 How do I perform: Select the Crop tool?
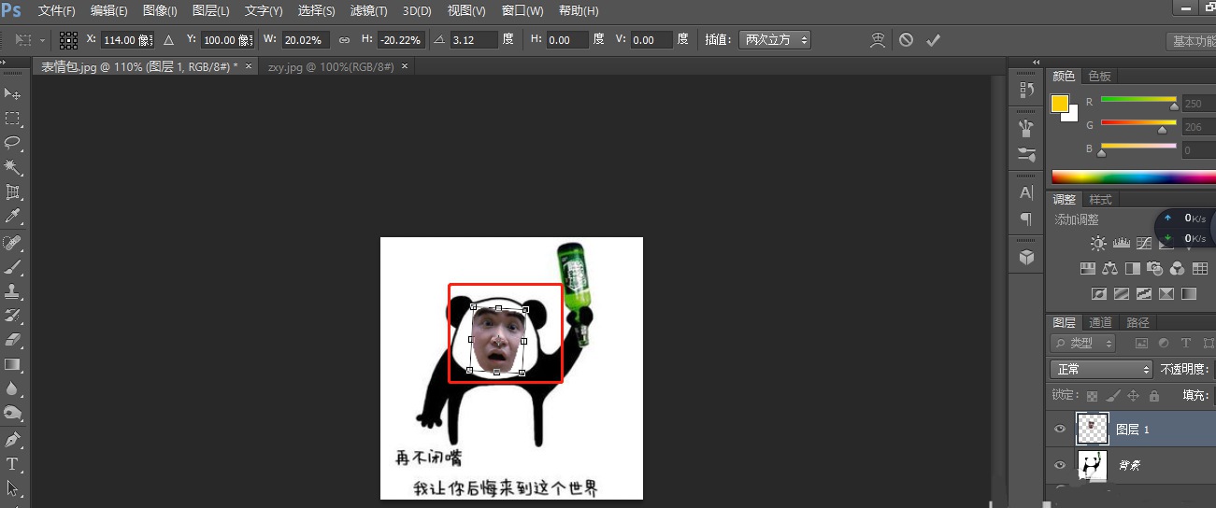click(13, 192)
